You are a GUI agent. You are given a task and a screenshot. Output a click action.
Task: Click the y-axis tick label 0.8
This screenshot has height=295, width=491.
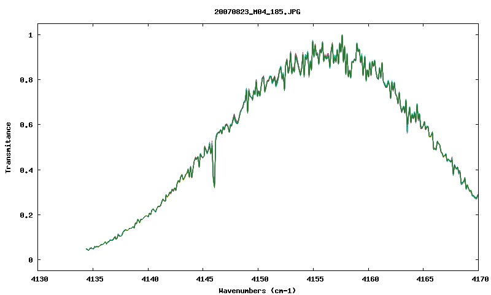26,80
